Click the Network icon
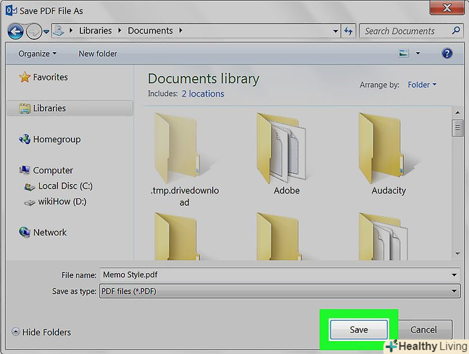The height and width of the screenshot is (354, 469). click(x=25, y=232)
